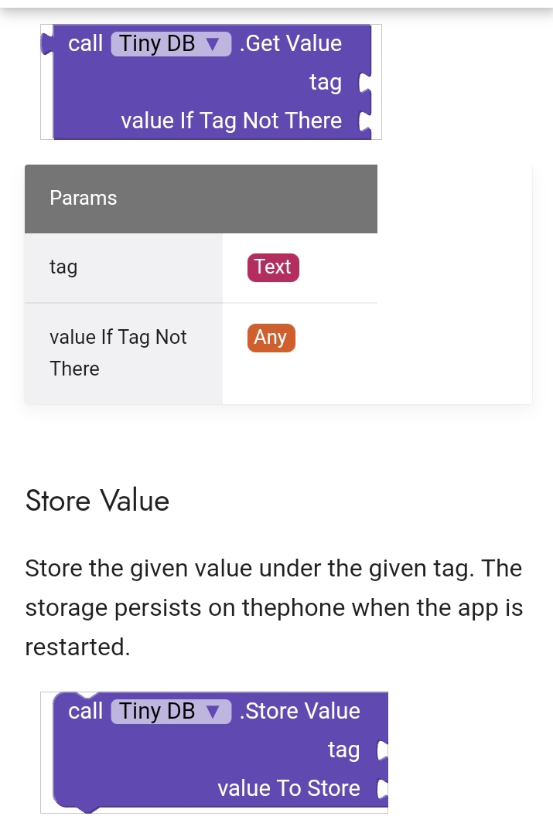Viewport: 553px width, 816px height.
Task: Click the 'value To Store' input socket notch
Action: pyautogui.click(x=381, y=788)
